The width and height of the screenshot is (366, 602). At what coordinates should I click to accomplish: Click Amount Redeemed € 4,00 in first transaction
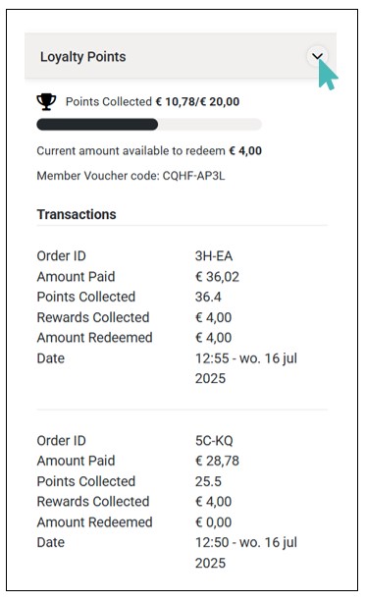[x=213, y=338]
